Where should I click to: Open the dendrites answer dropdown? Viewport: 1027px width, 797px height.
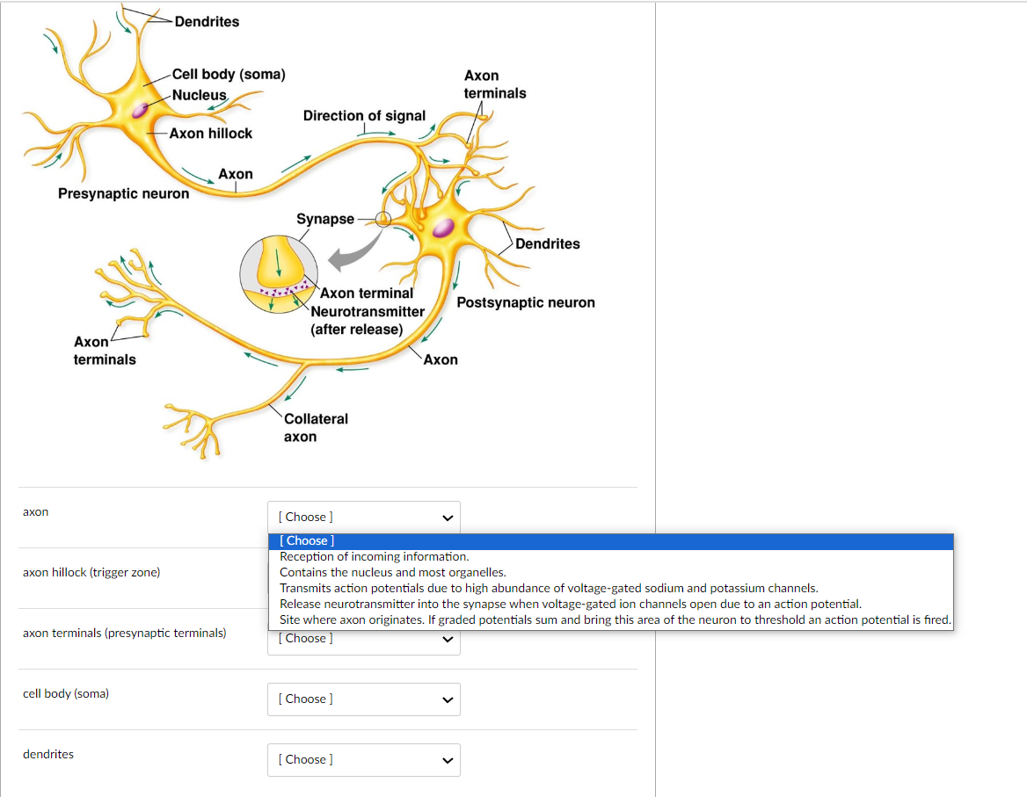363,759
